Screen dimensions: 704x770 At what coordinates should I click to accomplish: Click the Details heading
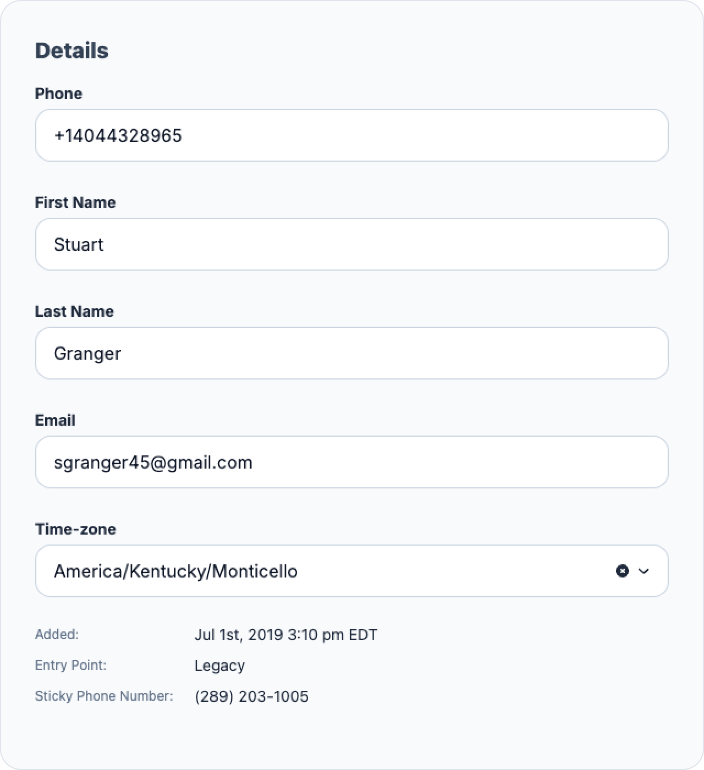[71, 51]
